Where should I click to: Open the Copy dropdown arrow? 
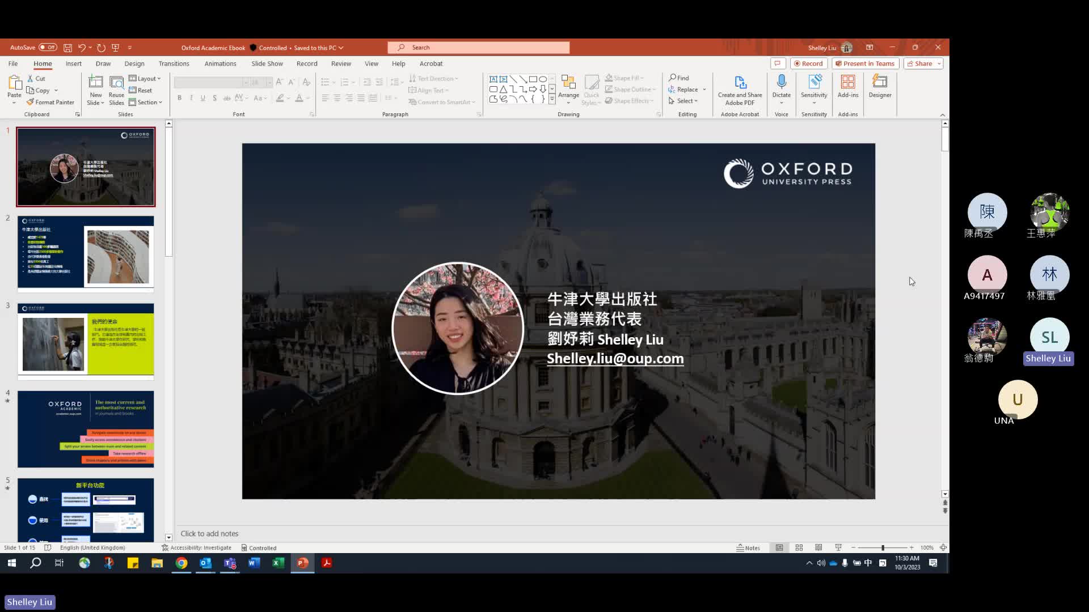point(56,91)
